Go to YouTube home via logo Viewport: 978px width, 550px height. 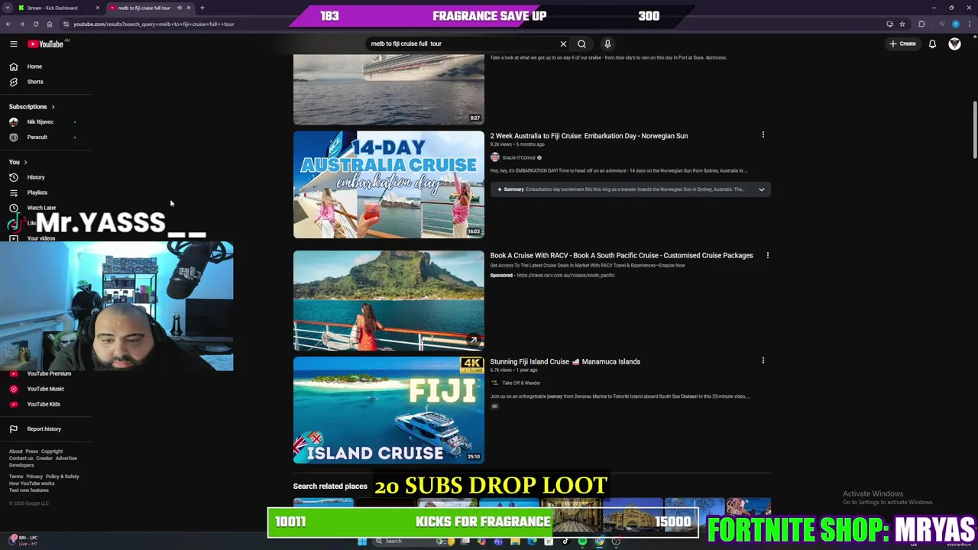point(46,44)
